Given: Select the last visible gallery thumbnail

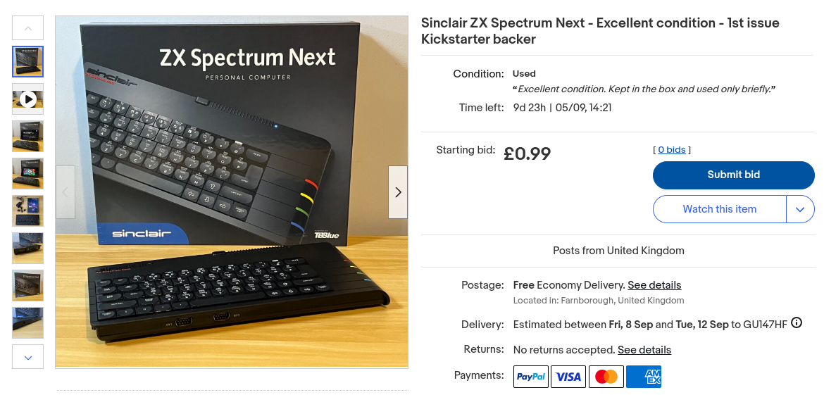Looking at the screenshot, I should 28,323.
